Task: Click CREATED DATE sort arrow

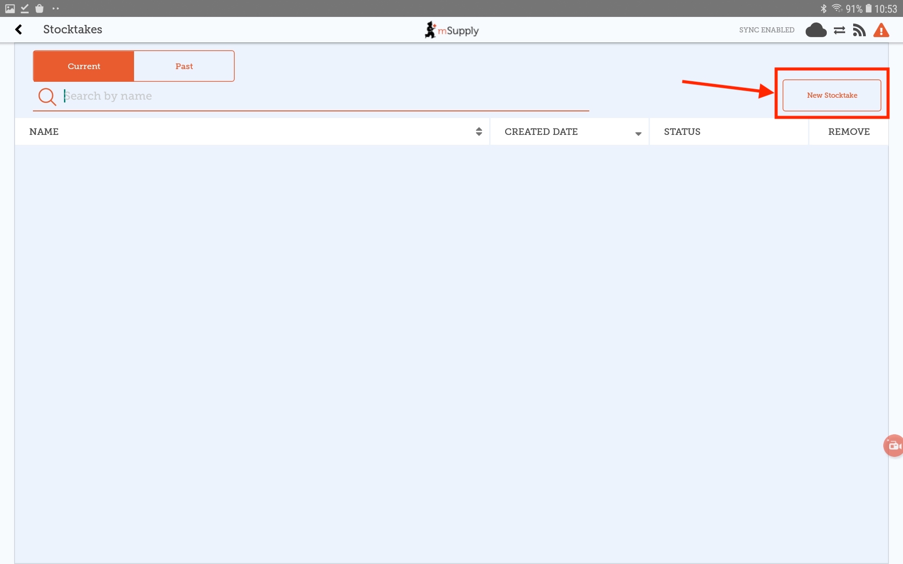Action: 638,133
